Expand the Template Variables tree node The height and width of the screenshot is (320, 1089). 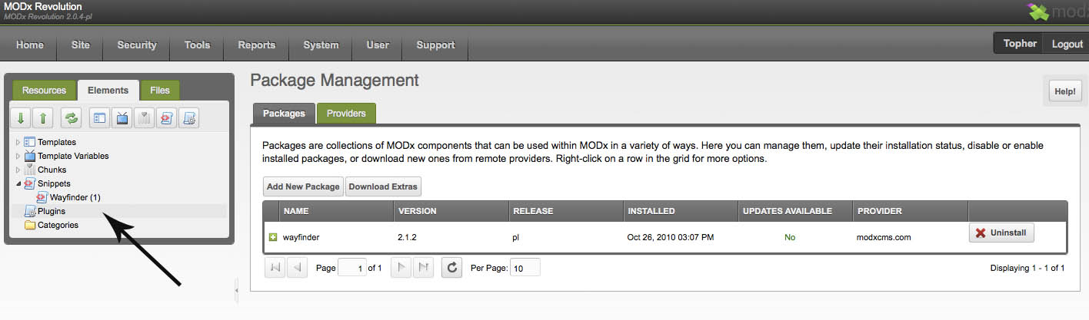(18, 156)
